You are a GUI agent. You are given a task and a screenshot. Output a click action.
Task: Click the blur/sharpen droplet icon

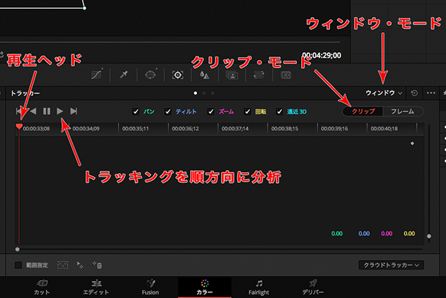204,74
